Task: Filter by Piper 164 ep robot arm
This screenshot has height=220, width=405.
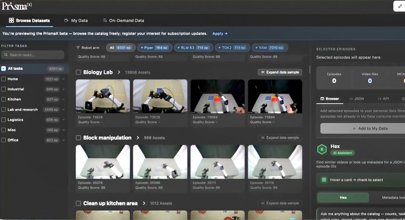Action: point(155,48)
